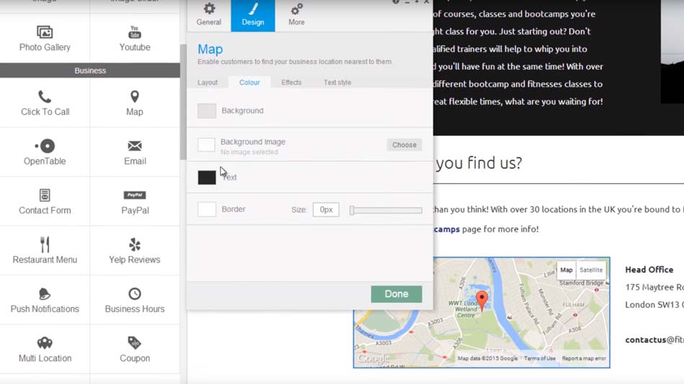Click the border size slider handle
Viewport: 684px width, 384px height.
pos(352,210)
